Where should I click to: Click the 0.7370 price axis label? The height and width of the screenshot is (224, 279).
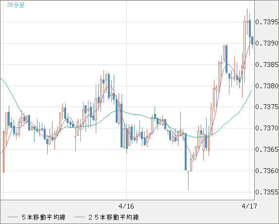click(267, 128)
